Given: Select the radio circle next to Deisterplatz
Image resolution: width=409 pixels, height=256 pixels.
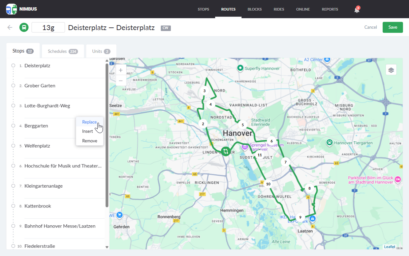Looking at the screenshot, I should (13, 65).
